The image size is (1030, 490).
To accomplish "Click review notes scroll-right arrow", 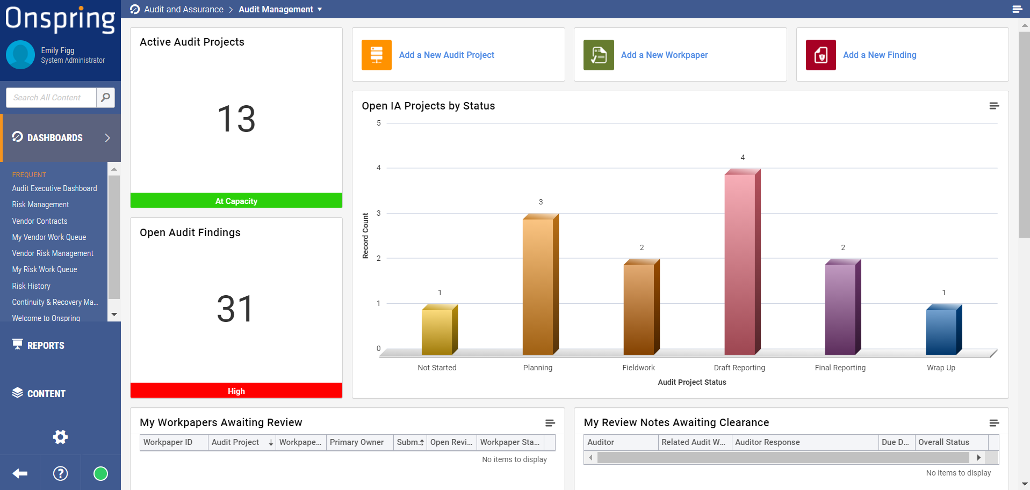I will click(979, 458).
